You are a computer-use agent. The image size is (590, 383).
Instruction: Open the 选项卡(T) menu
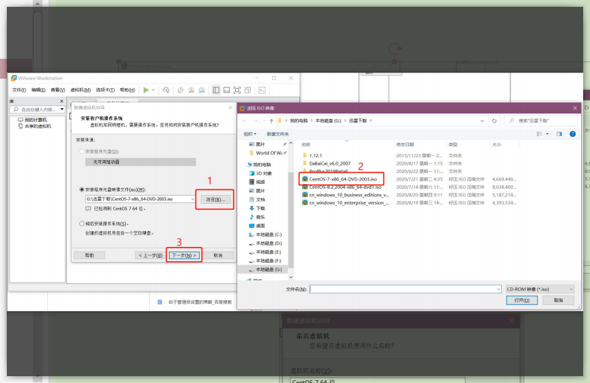tap(105, 90)
